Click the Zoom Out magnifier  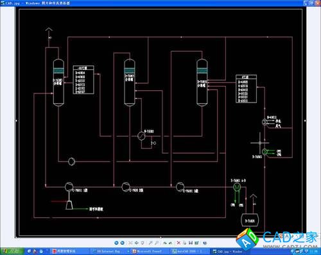pos(157,243)
